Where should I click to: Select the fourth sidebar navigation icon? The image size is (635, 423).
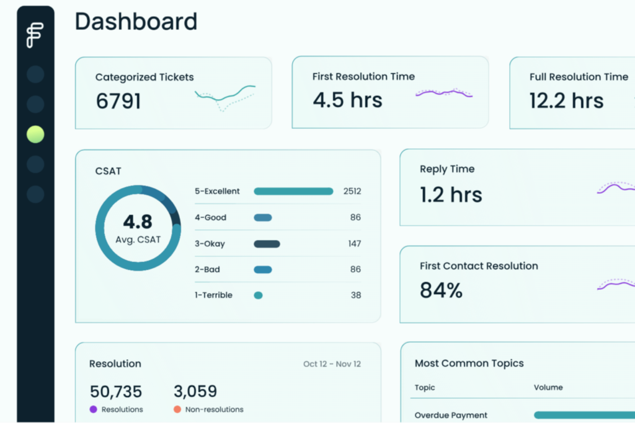click(35, 164)
